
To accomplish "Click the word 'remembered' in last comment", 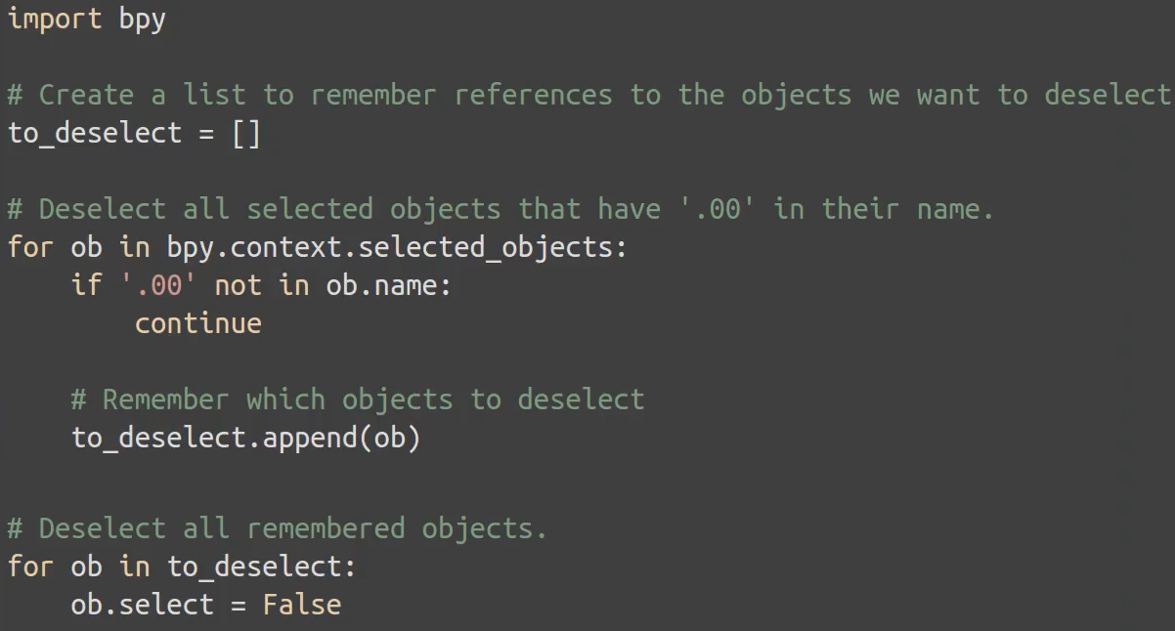I will click(x=326, y=528).
